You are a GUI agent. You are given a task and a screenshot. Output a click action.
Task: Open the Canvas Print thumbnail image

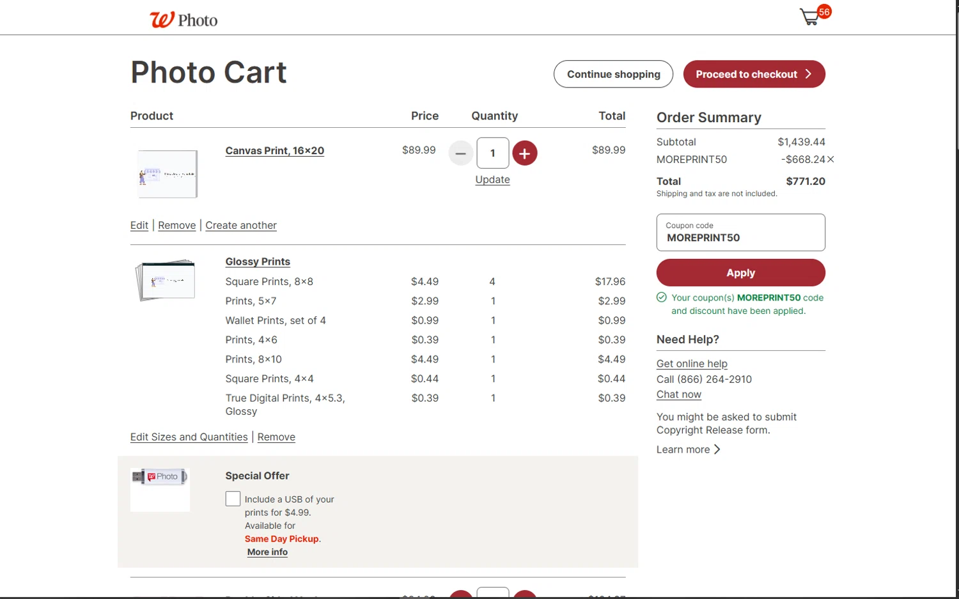pos(168,174)
